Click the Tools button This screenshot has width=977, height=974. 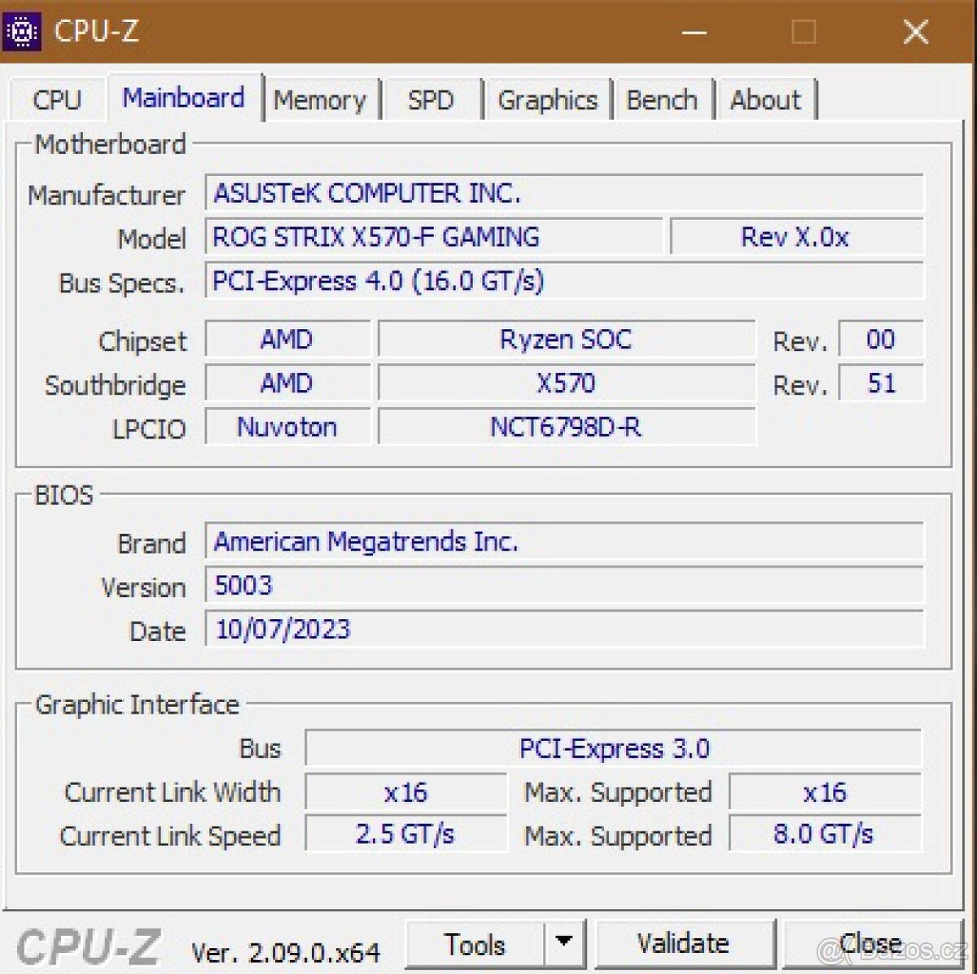(475, 945)
